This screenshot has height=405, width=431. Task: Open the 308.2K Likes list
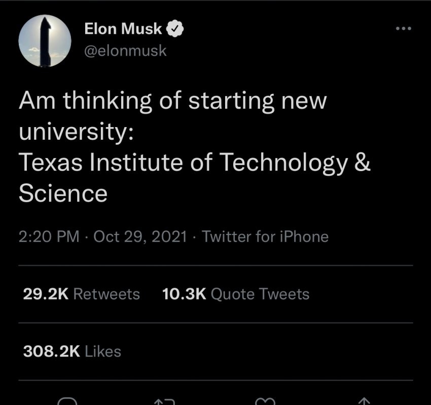(72, 351)
